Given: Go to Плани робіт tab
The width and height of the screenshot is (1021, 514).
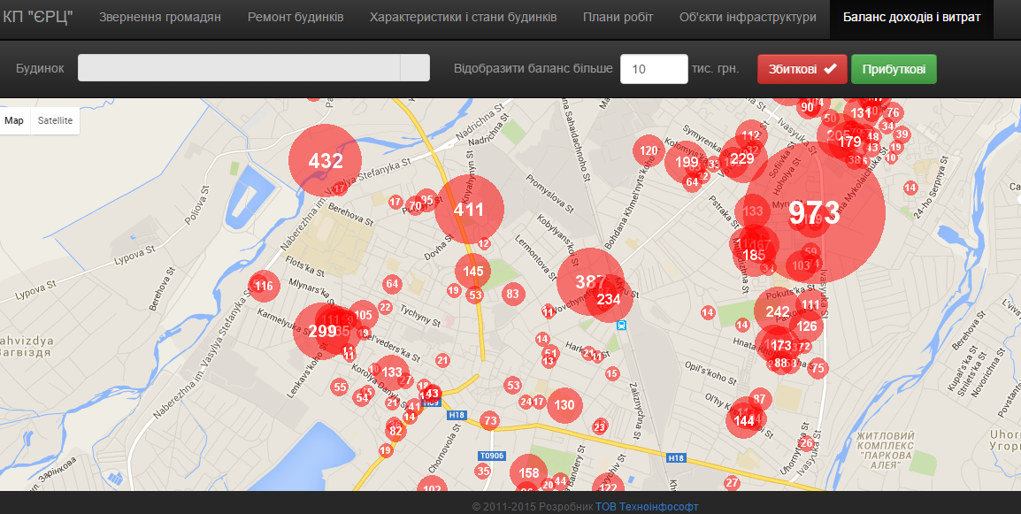Looking at the screenshot, I should [x=618, y=18].
